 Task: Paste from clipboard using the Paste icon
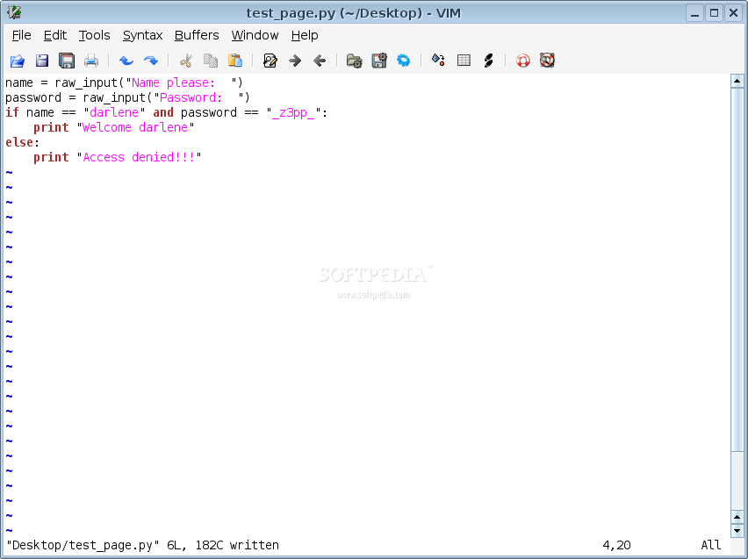[235, 61]
